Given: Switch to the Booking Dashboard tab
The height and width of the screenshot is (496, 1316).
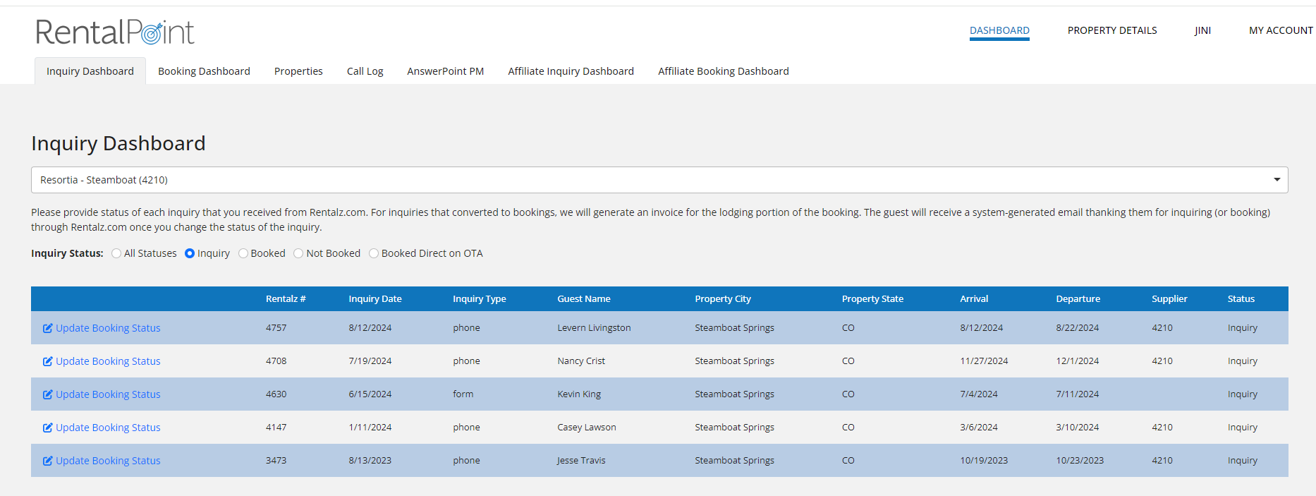Looking at the screenshot, I should click(x=204, y=71).
